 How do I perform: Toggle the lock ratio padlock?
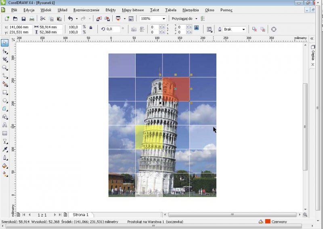pyautogui.click(x=90, y=27)
